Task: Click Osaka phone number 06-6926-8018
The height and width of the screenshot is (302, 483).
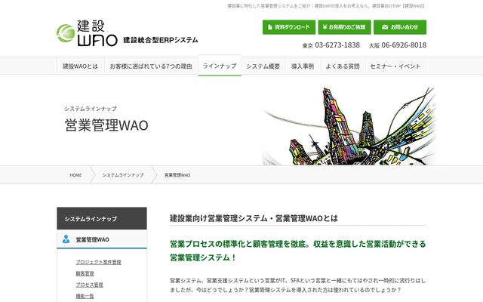Action: [404, 45]
